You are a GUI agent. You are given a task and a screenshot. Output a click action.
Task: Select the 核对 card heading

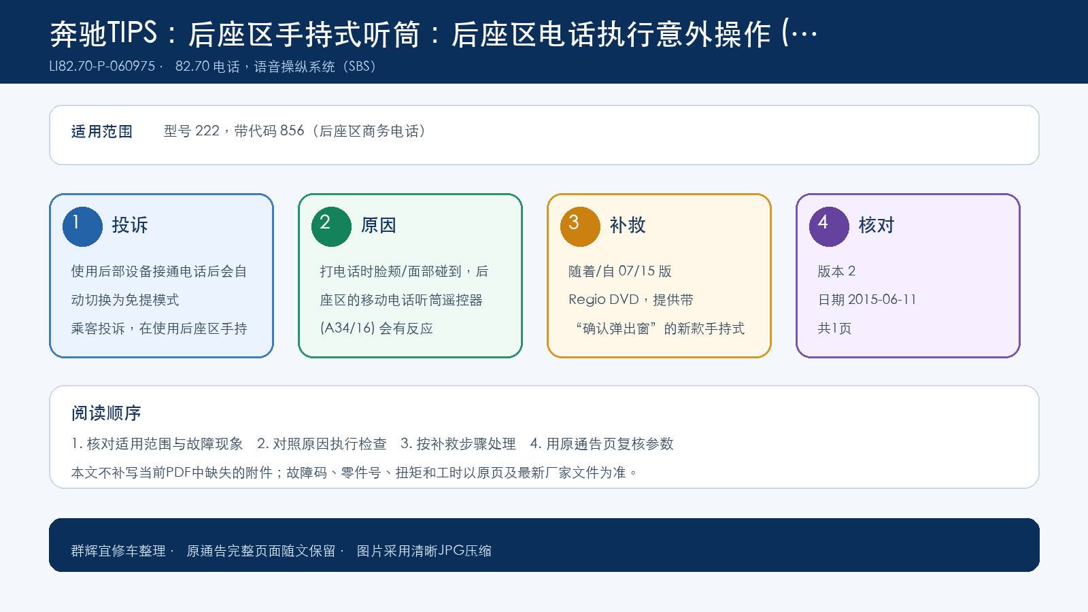pos(877,225)
